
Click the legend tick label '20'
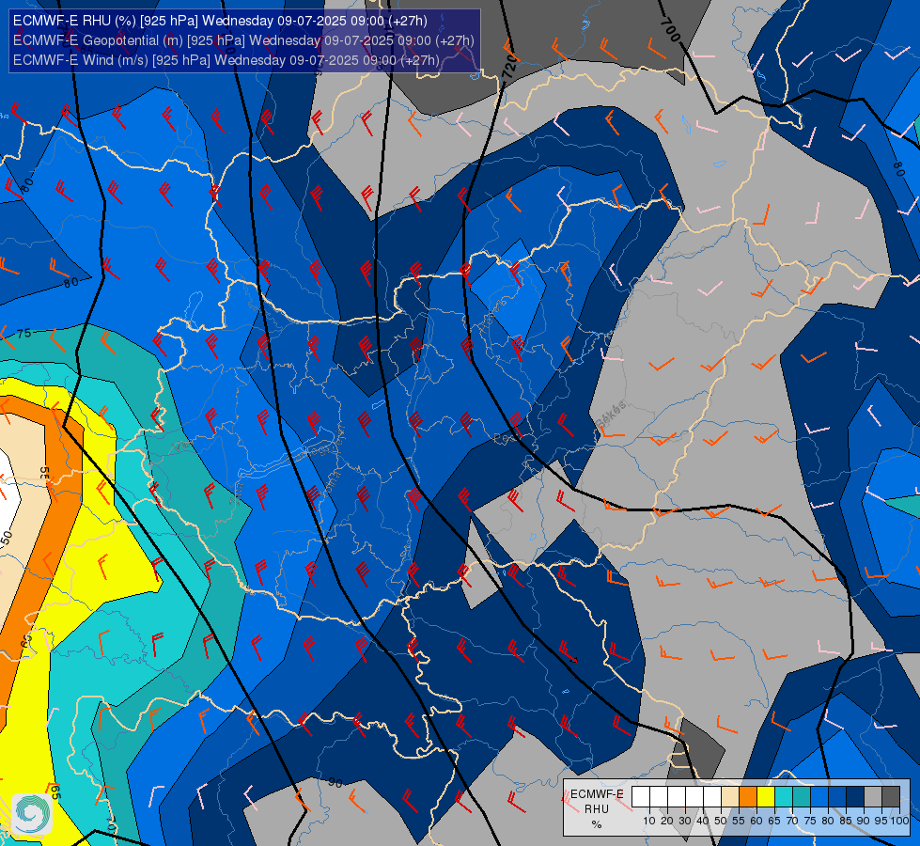click(667, 821)
